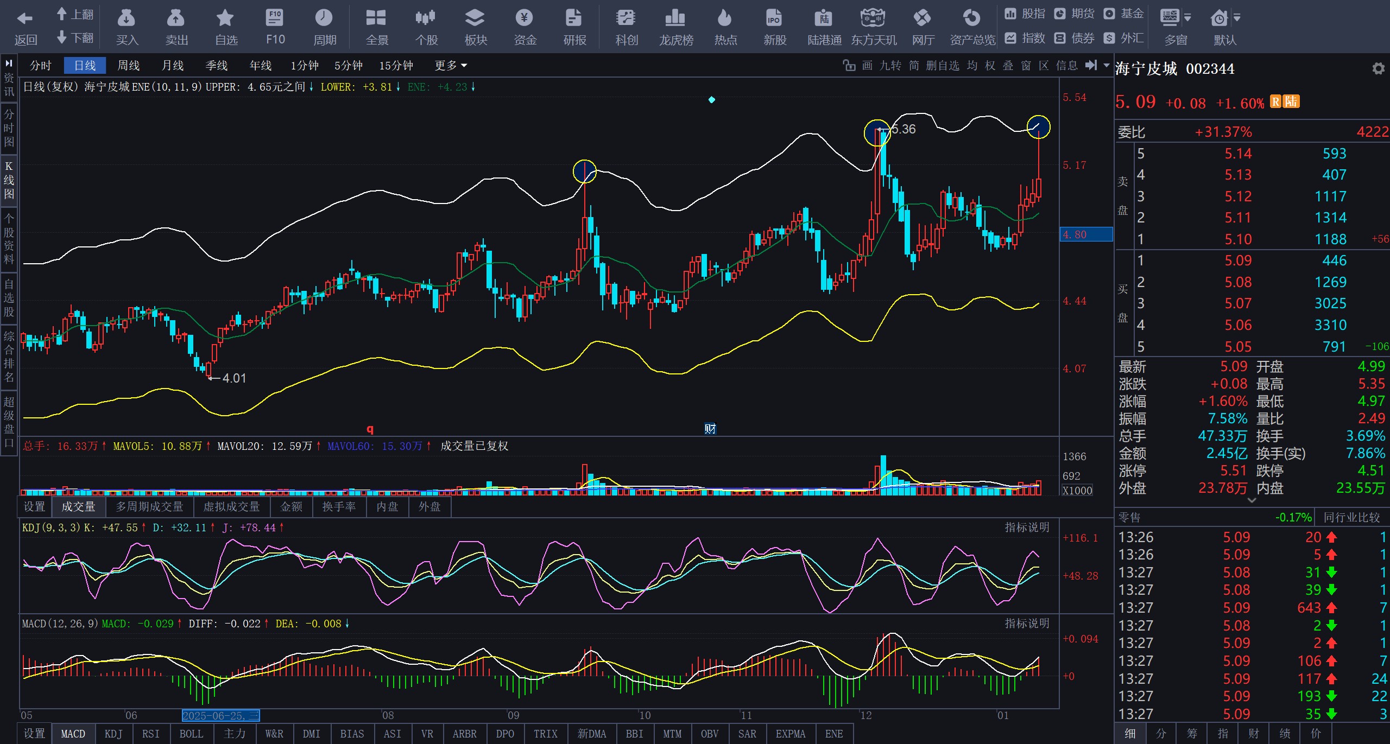
Task: Toggle the 均 moving average overlay
Action: coord(972,66)
